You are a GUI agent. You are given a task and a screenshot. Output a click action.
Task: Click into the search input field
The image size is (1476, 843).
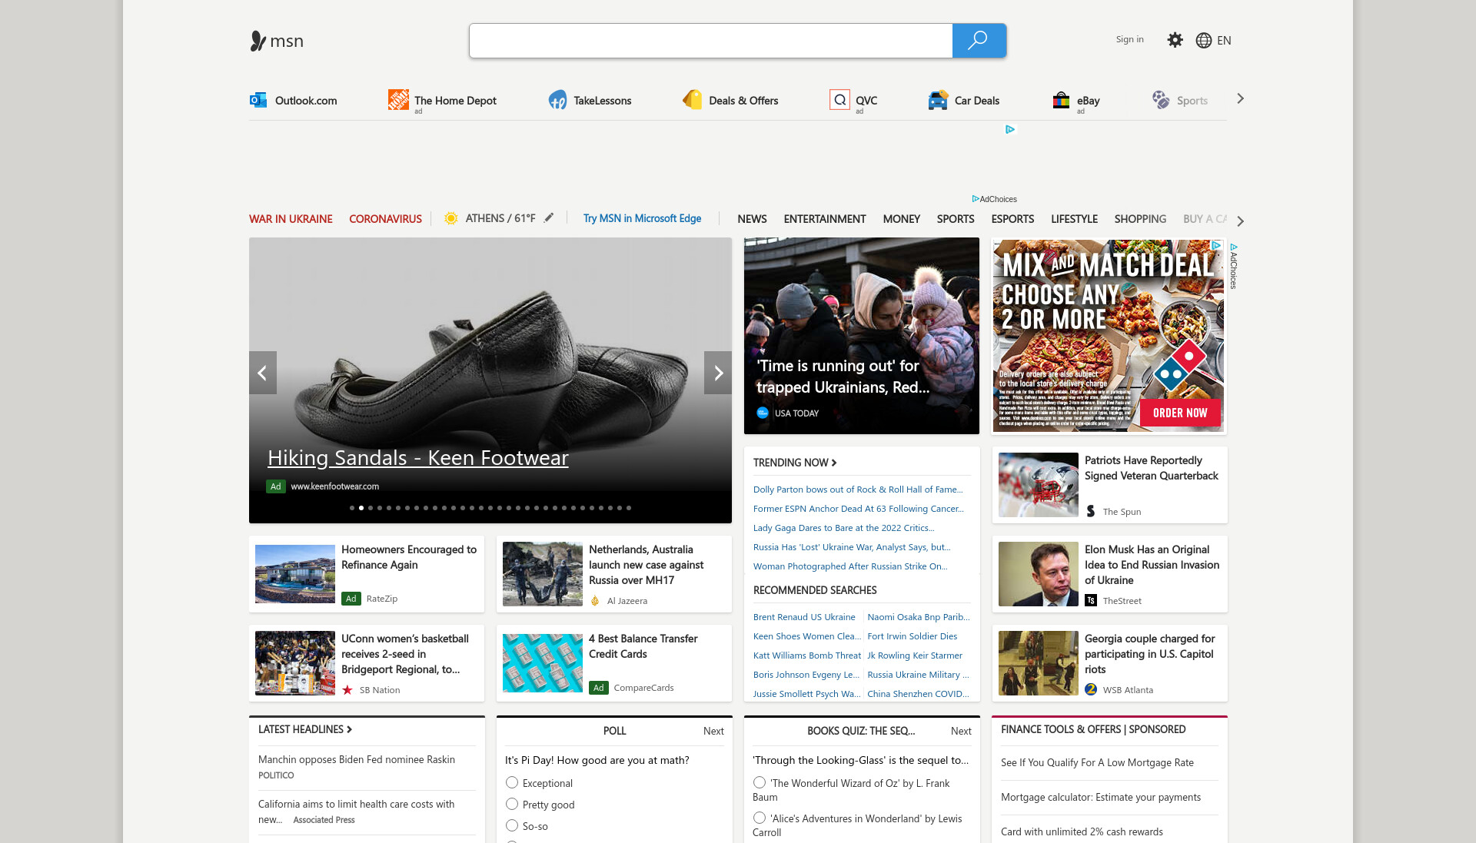click(x=711, y=41)
